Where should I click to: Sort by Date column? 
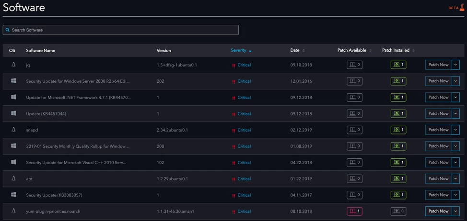297,51
